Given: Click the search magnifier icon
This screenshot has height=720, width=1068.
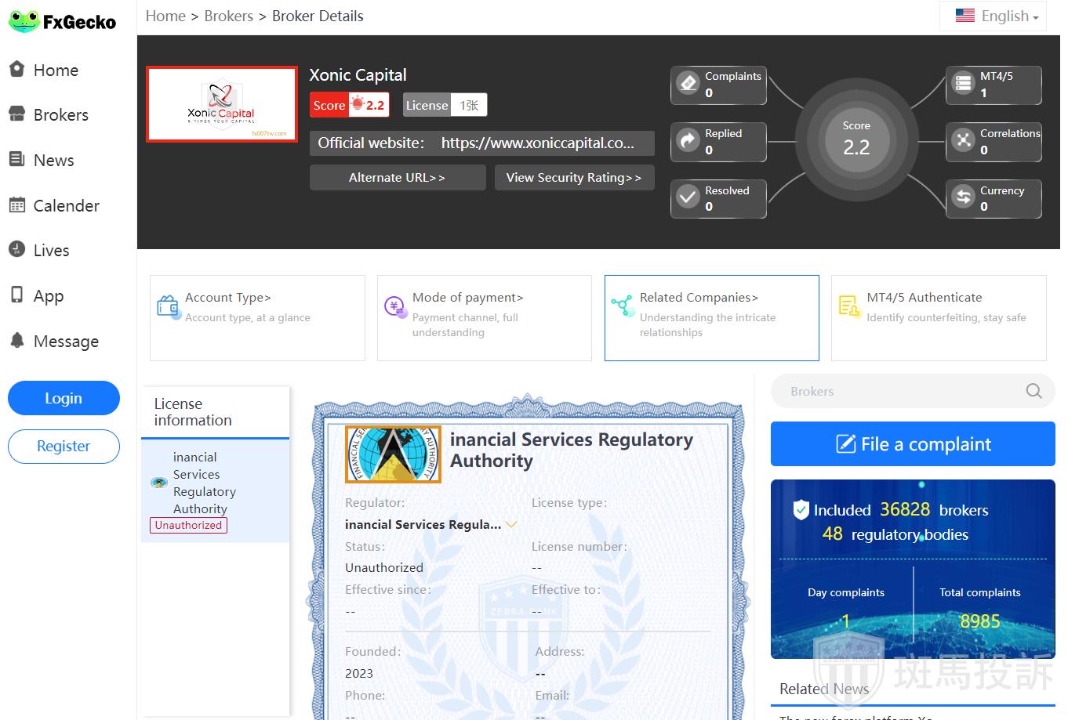Looking at the screenshot, I should coord(1033,391).
